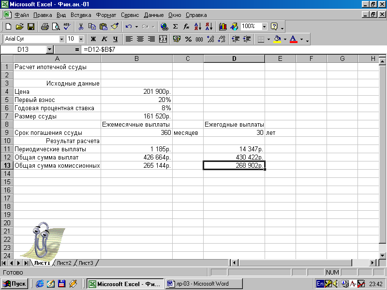Open the Формат menu

(x=106, y=15)
